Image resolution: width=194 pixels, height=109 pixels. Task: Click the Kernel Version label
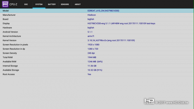(9, 40)
